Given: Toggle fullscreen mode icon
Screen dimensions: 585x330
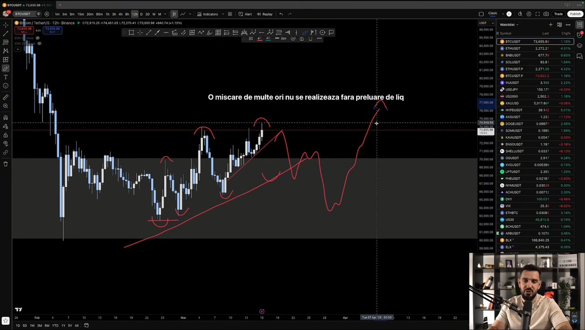Looking at the screenshot, I should point(537,14).
